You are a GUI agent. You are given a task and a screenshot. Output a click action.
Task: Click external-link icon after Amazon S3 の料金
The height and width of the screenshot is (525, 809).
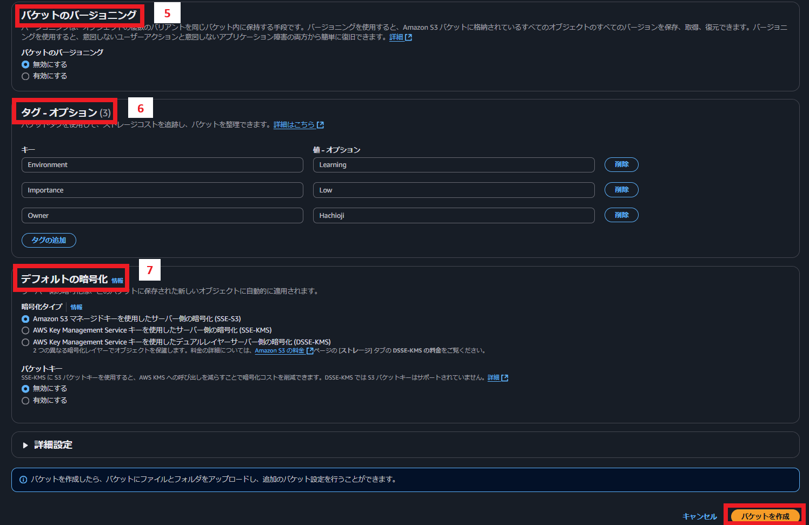coord(310,350)
